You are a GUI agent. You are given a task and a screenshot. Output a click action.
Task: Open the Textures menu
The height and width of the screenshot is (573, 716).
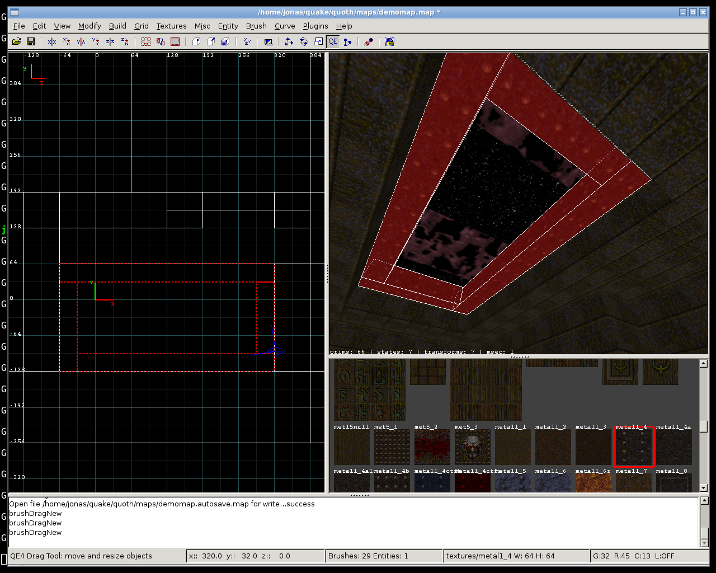pos(171,26)
